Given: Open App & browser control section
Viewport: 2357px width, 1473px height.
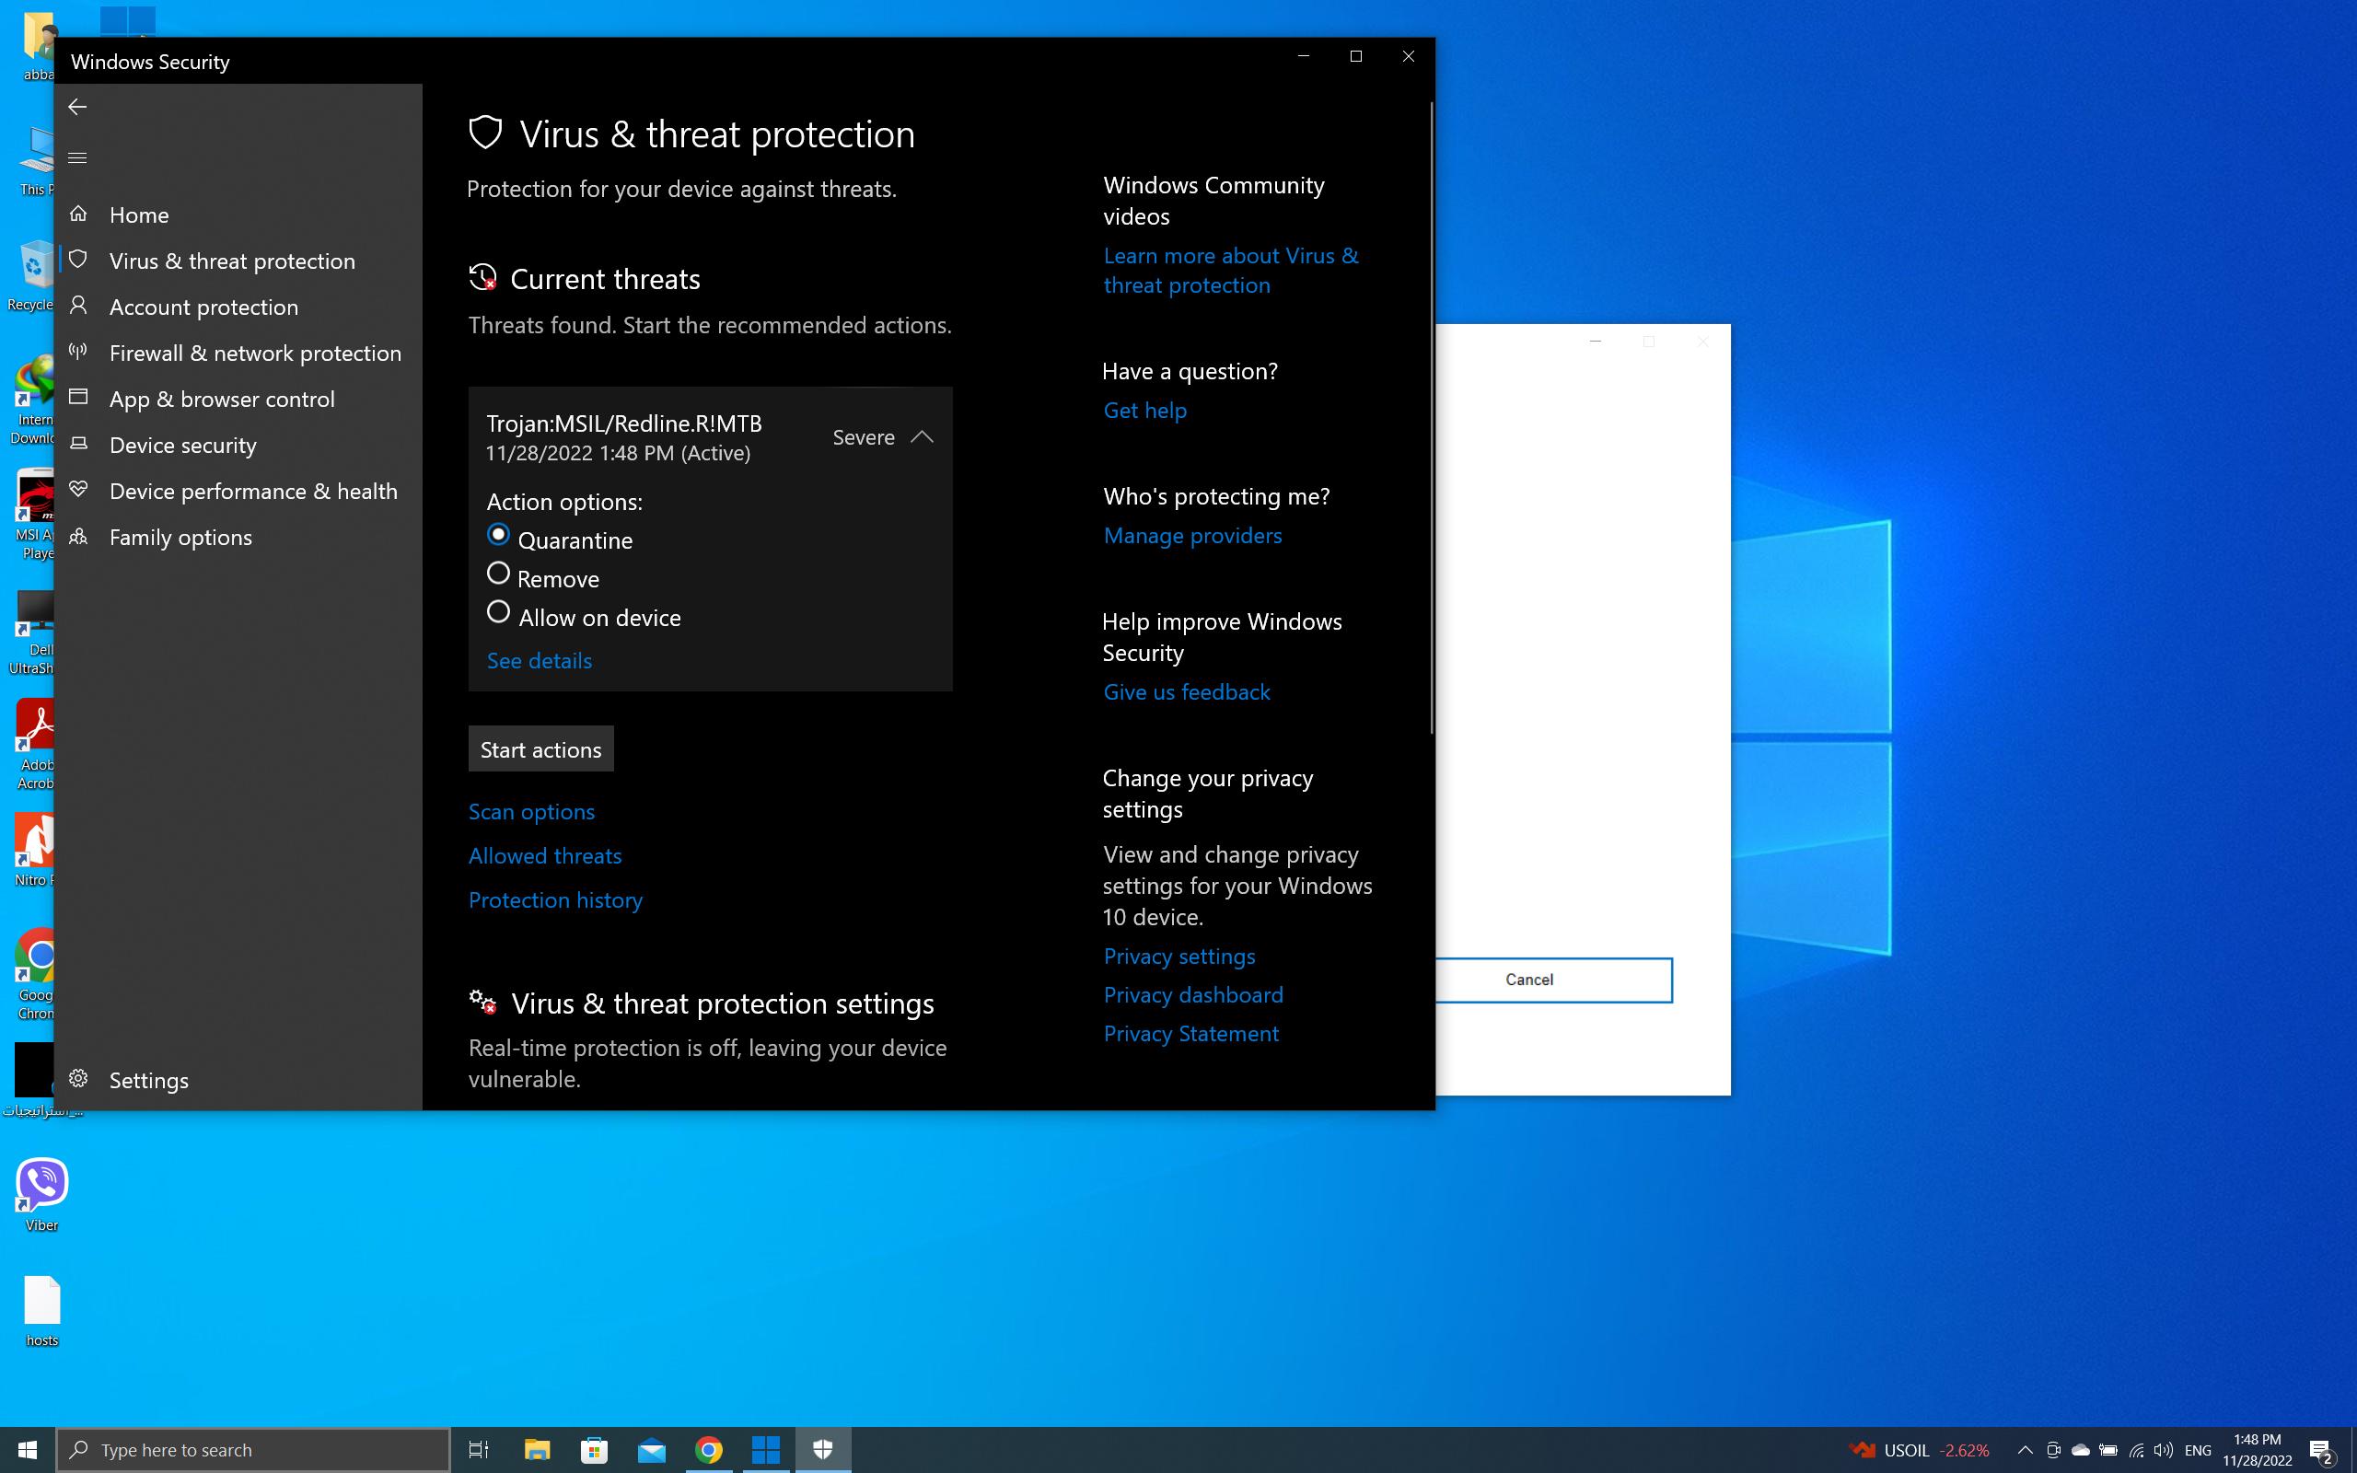Looking at the screenshot, I should [x=222, y=399].
